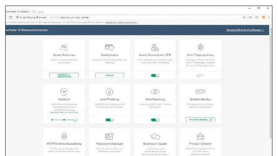The image size is (278, 156).
Task: Toggle the Anti-Tracking switch
Action: (155, 120)
